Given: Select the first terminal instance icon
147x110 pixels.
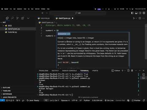Looking at the screenshot, I should pos(144,75).
